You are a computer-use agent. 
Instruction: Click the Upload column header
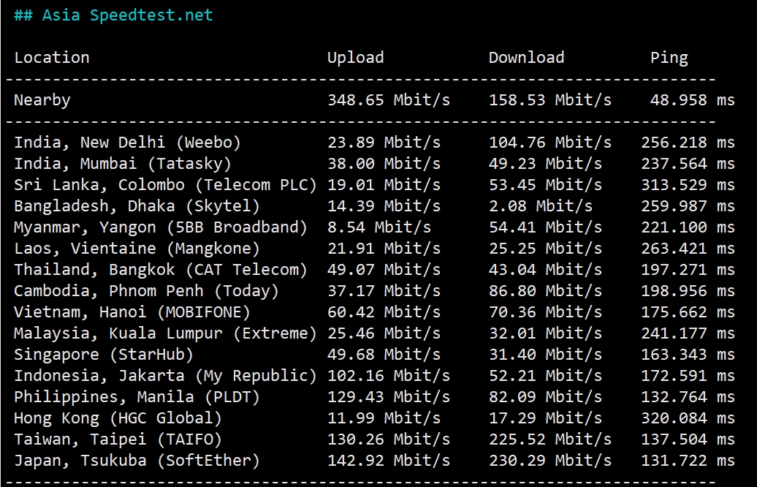(355, 58)
